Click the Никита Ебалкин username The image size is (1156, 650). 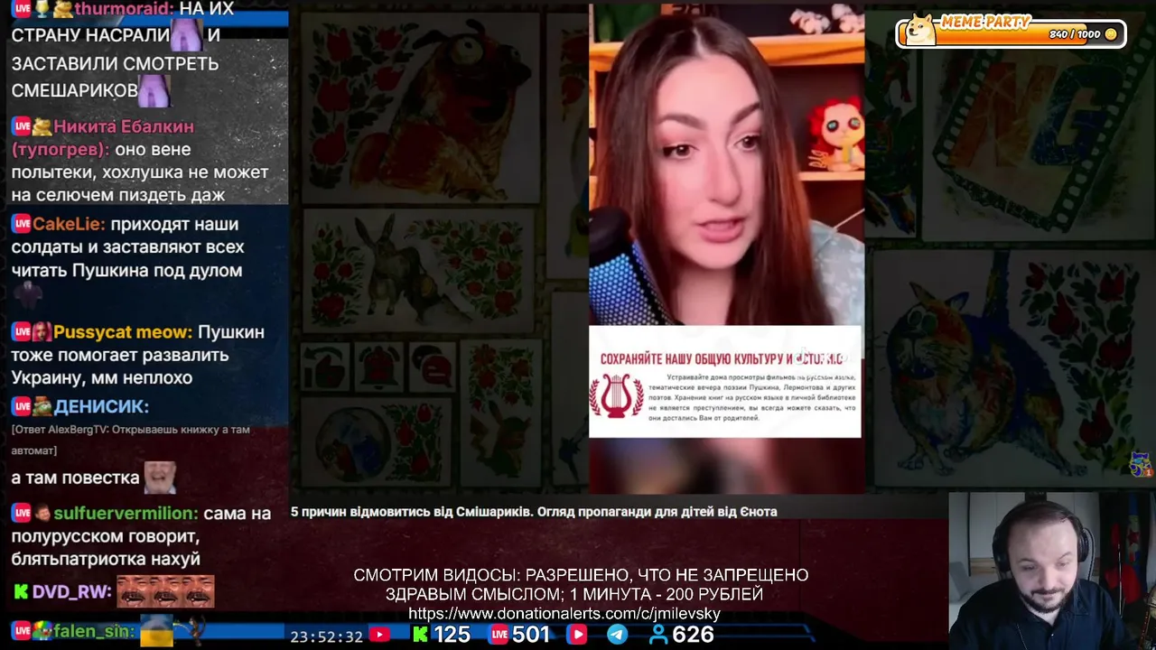point(124,126)
